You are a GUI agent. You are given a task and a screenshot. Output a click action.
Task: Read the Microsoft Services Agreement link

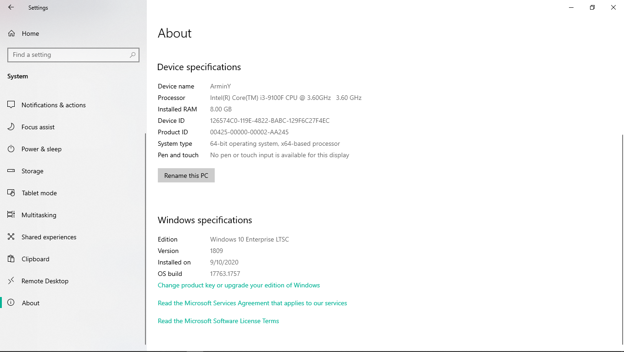tap(252, 303)
